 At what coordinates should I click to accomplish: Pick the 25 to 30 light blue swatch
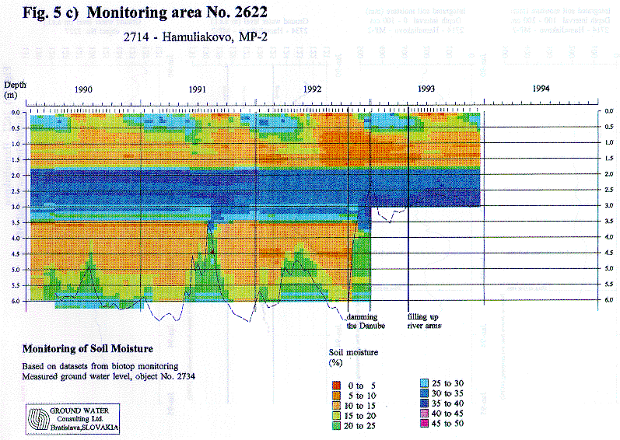tap(424, 383)
